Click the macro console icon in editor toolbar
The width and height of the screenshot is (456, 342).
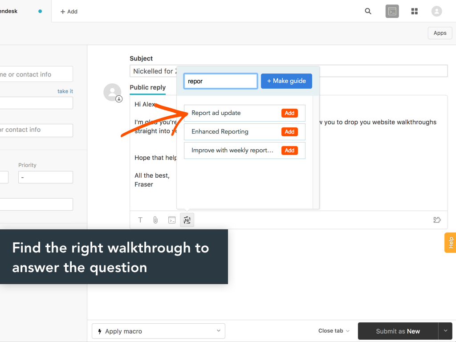(171, 220)
